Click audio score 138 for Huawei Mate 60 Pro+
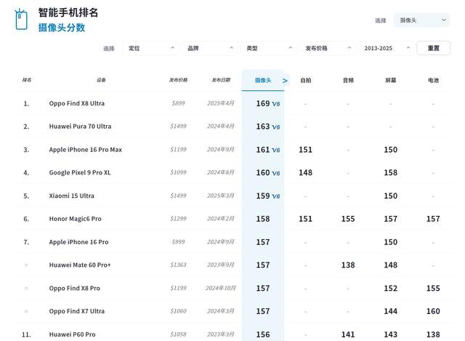Viewport: 465px width, 341px height. [x=348, y=265]
